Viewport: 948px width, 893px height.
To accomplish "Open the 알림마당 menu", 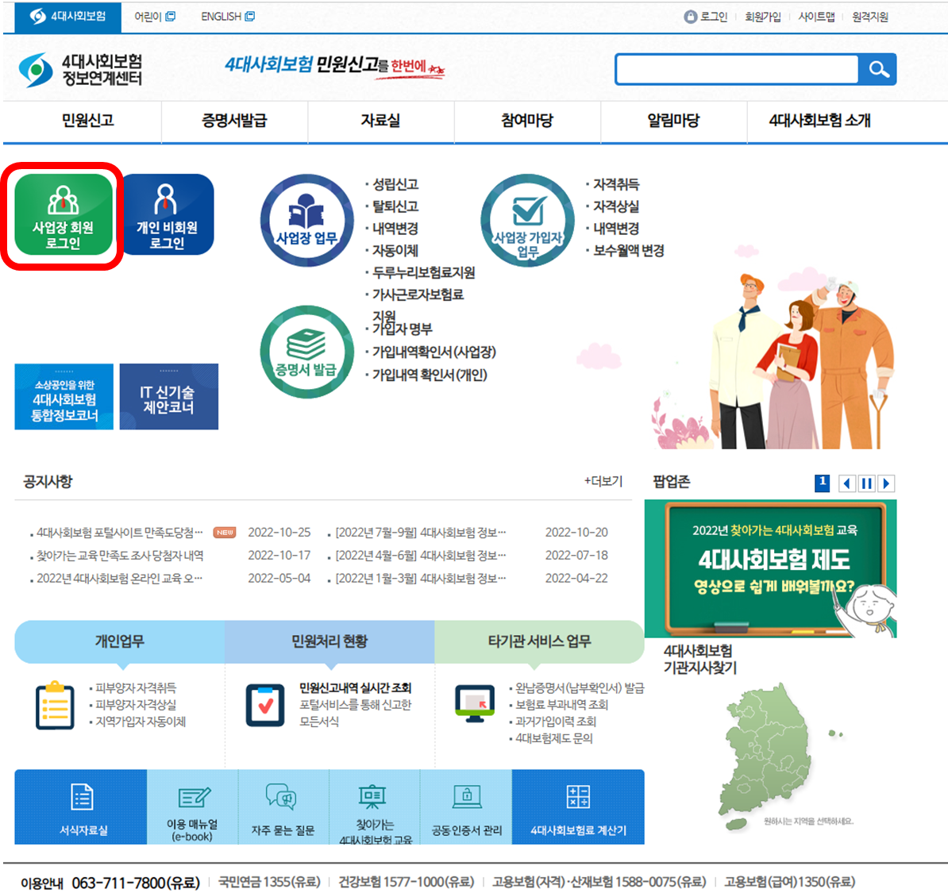I will [x=672, y=121].
